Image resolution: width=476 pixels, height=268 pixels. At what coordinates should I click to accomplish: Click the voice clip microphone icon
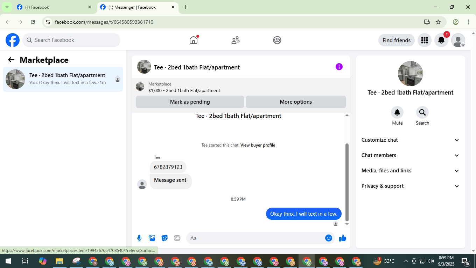(x=139, y=238)
